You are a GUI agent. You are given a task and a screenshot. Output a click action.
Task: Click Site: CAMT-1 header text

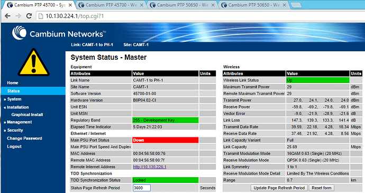(136, 44)
